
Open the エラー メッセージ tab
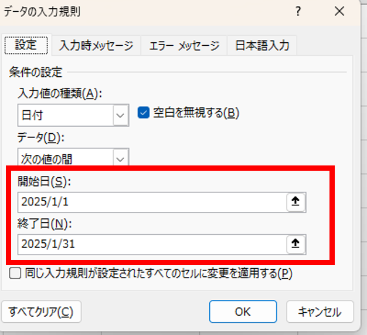coord(184,45)
